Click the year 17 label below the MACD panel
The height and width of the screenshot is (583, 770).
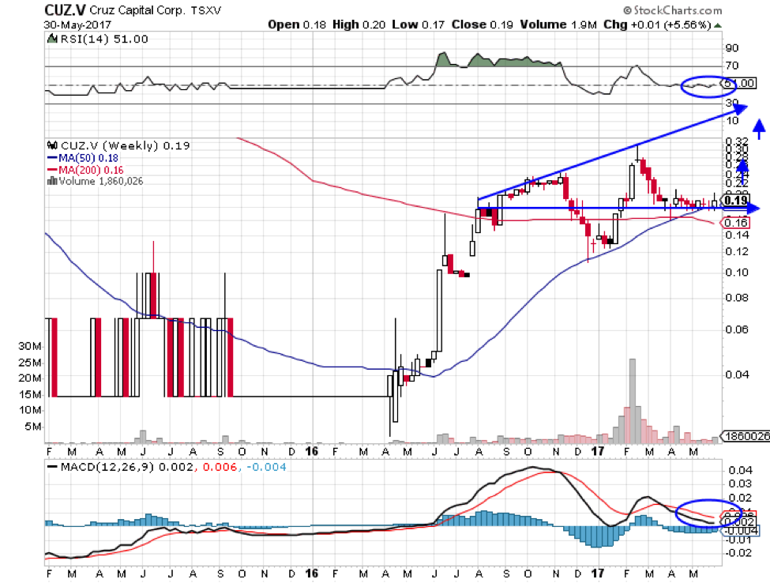coord(598,574)
